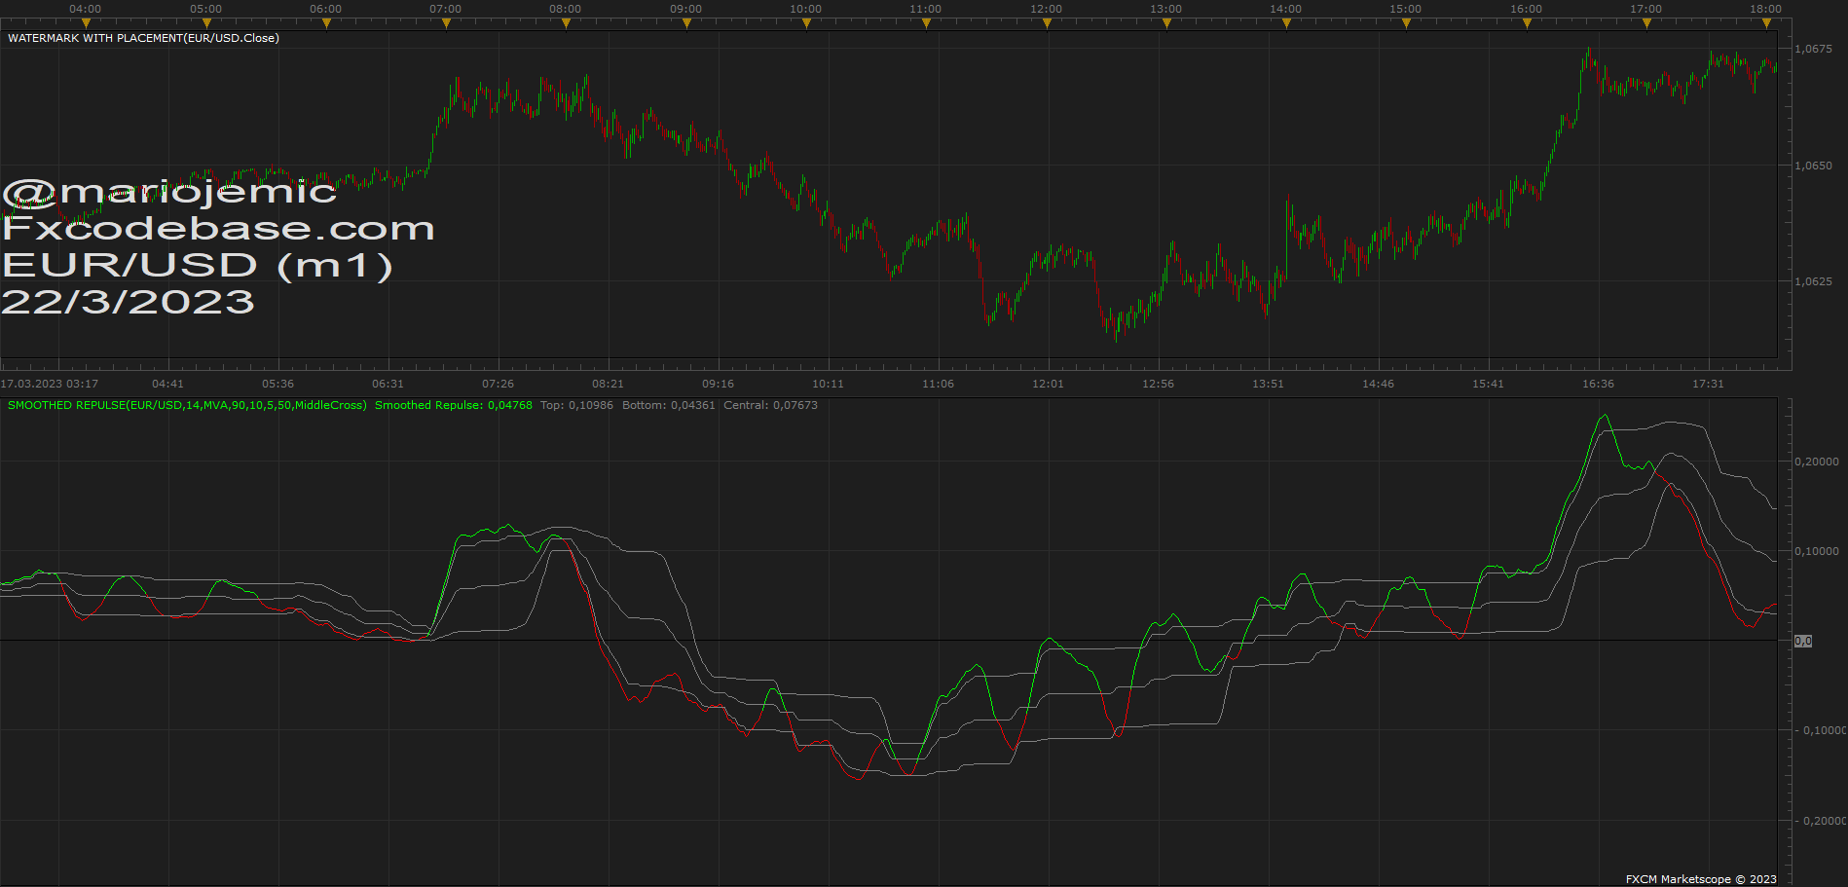
Task: Click the 14:46 time axis label
Action: coord(1378,384)
